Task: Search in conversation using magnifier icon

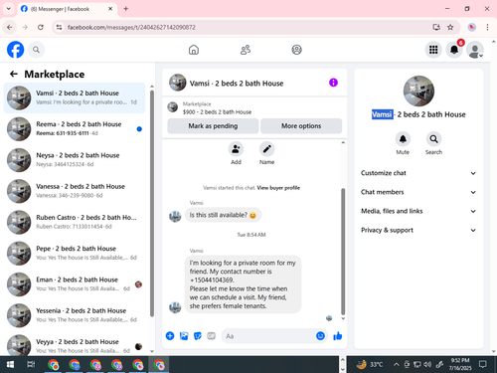Action: pos(433,139)
